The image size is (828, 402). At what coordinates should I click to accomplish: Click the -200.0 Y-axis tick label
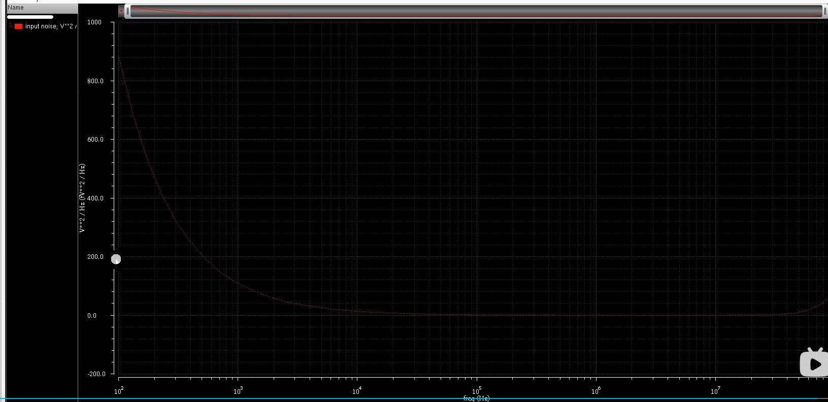(96, 374)
